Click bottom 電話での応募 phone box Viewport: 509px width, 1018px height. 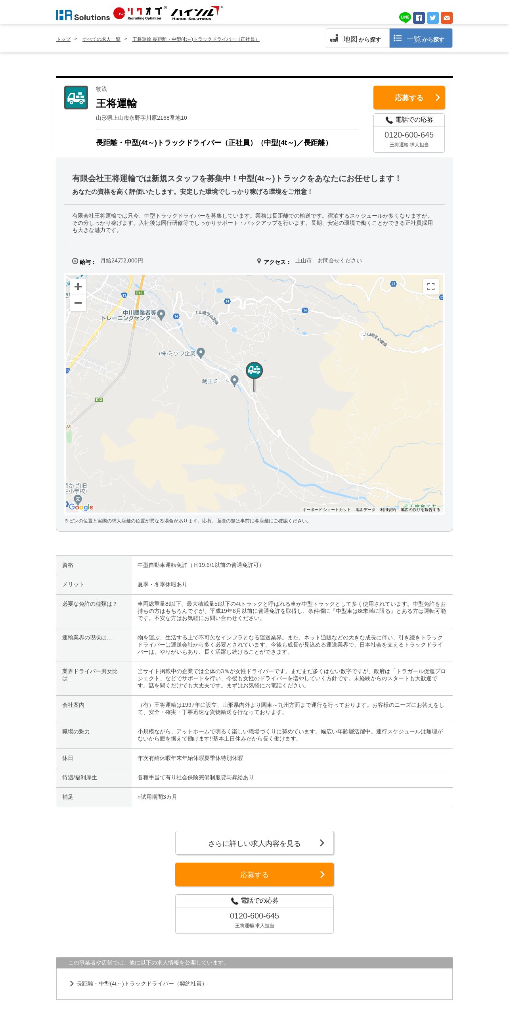[x=254, y=914]
